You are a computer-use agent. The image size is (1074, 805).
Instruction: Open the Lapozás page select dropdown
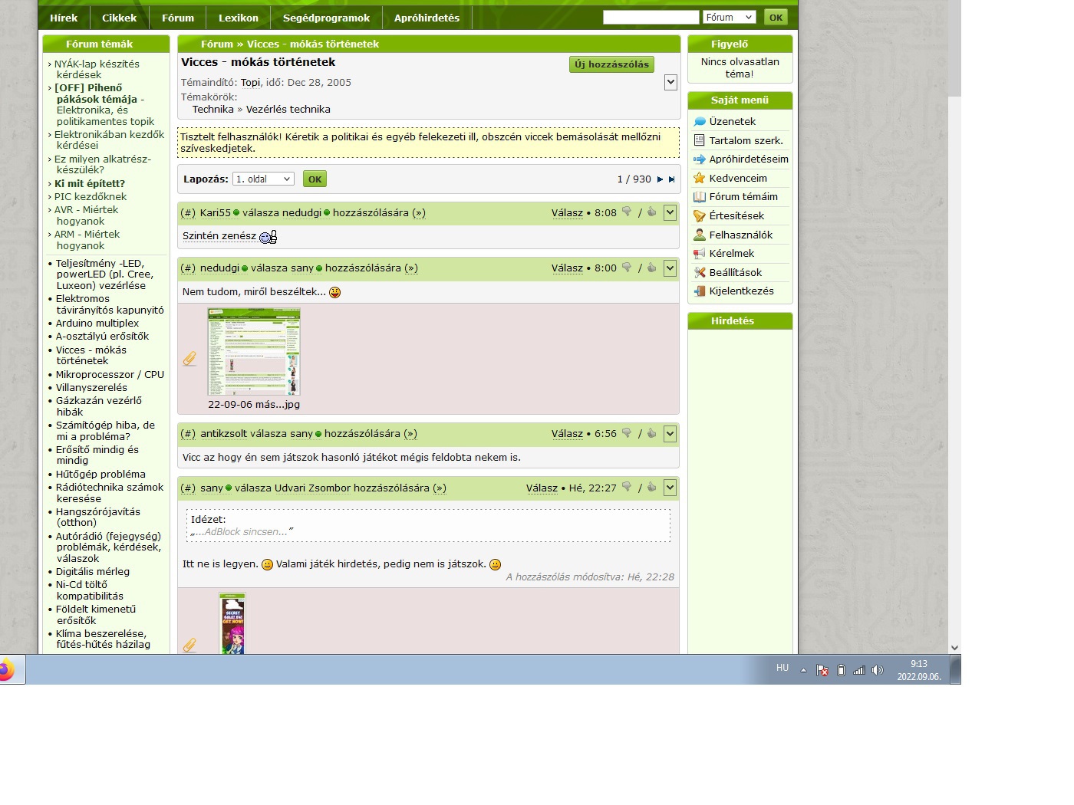pos(263,179)
